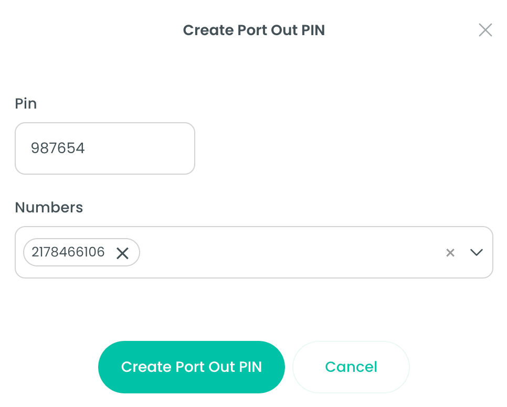This screenshot has height=407, width=507.
Task: Click the Pin label above the input
Action: (26, 103)
